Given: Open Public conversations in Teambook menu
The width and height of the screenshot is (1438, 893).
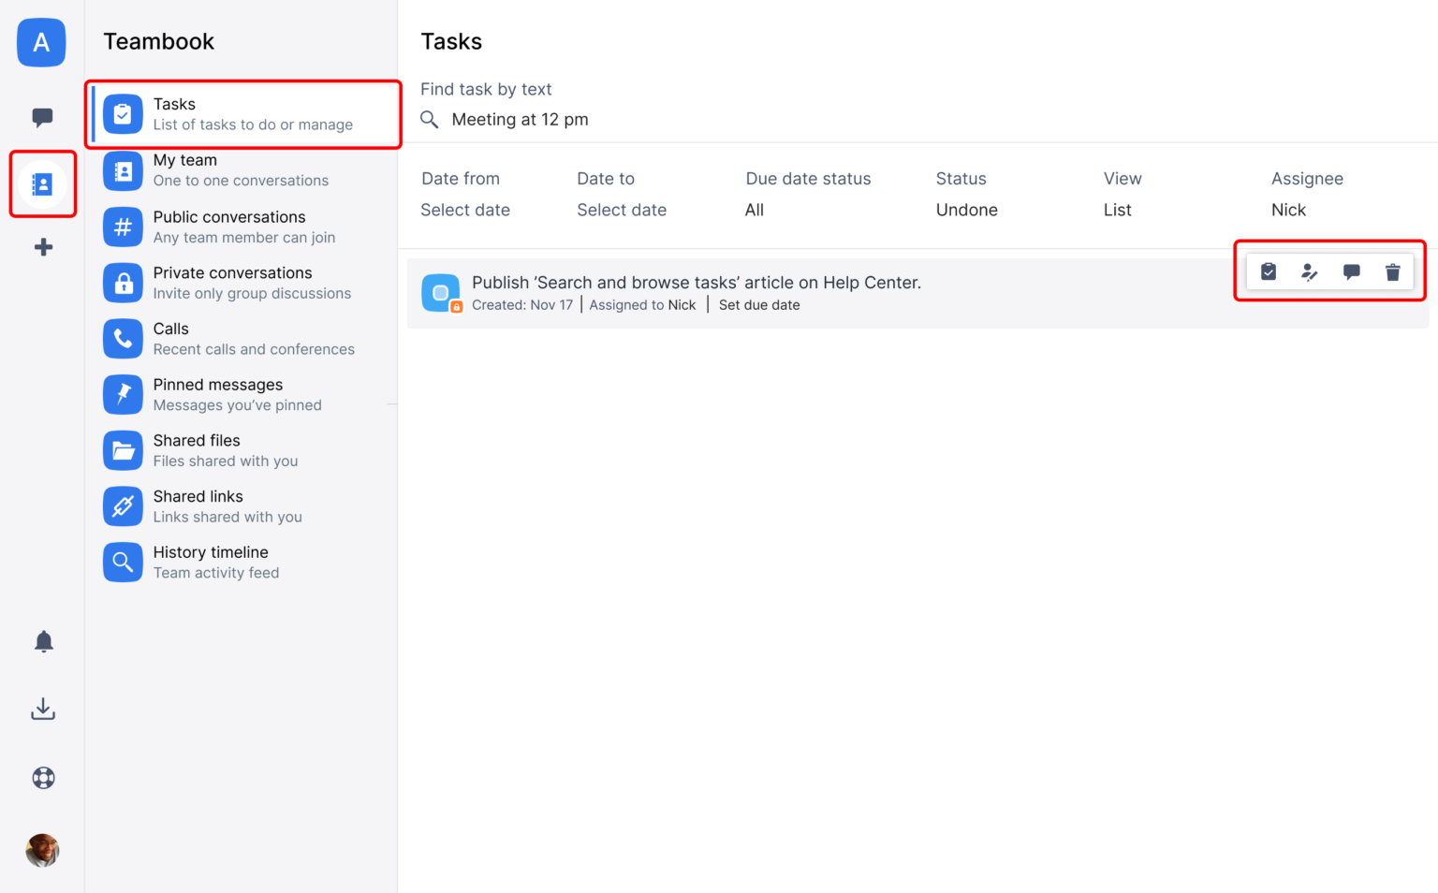Looking at the screenshot, I should pyautogui.click(x=228, y=227).
